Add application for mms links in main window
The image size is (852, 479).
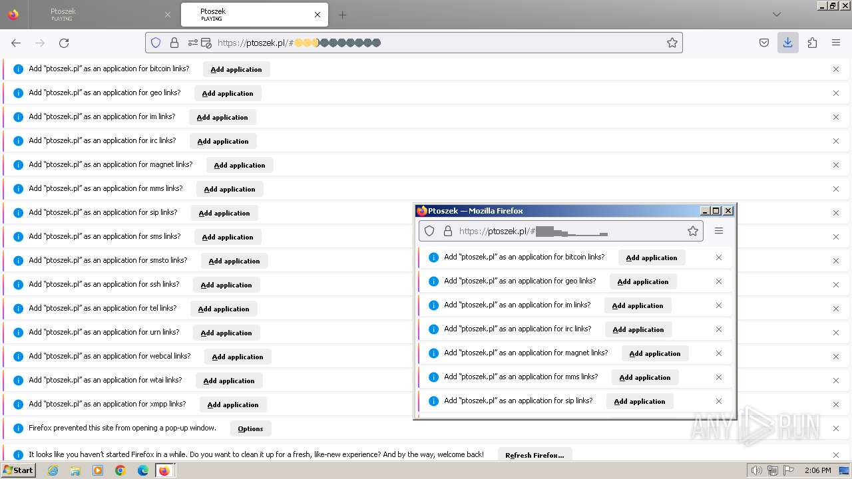click(230, 189)
